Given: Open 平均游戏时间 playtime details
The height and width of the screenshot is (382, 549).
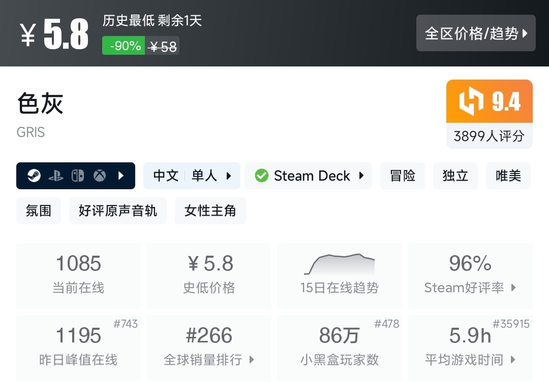Looking at the screenshot, I should [470, 348].
